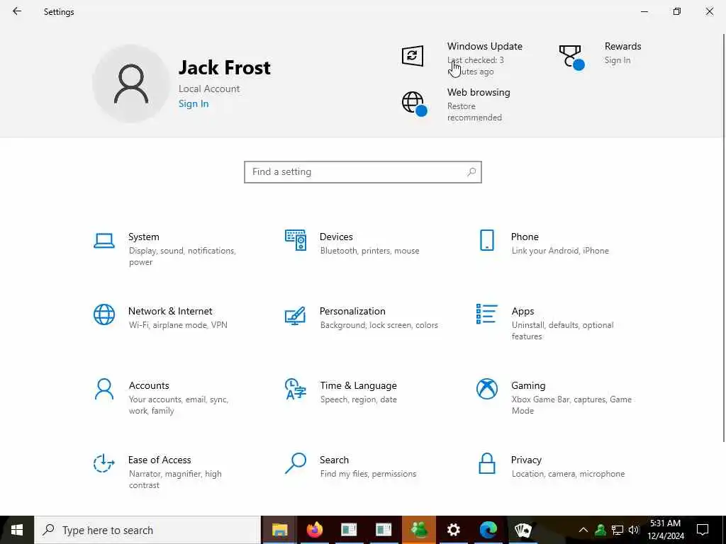The image size is (726, 544).
Task: Click the Network & Internet title
Action: pos(170,311)
